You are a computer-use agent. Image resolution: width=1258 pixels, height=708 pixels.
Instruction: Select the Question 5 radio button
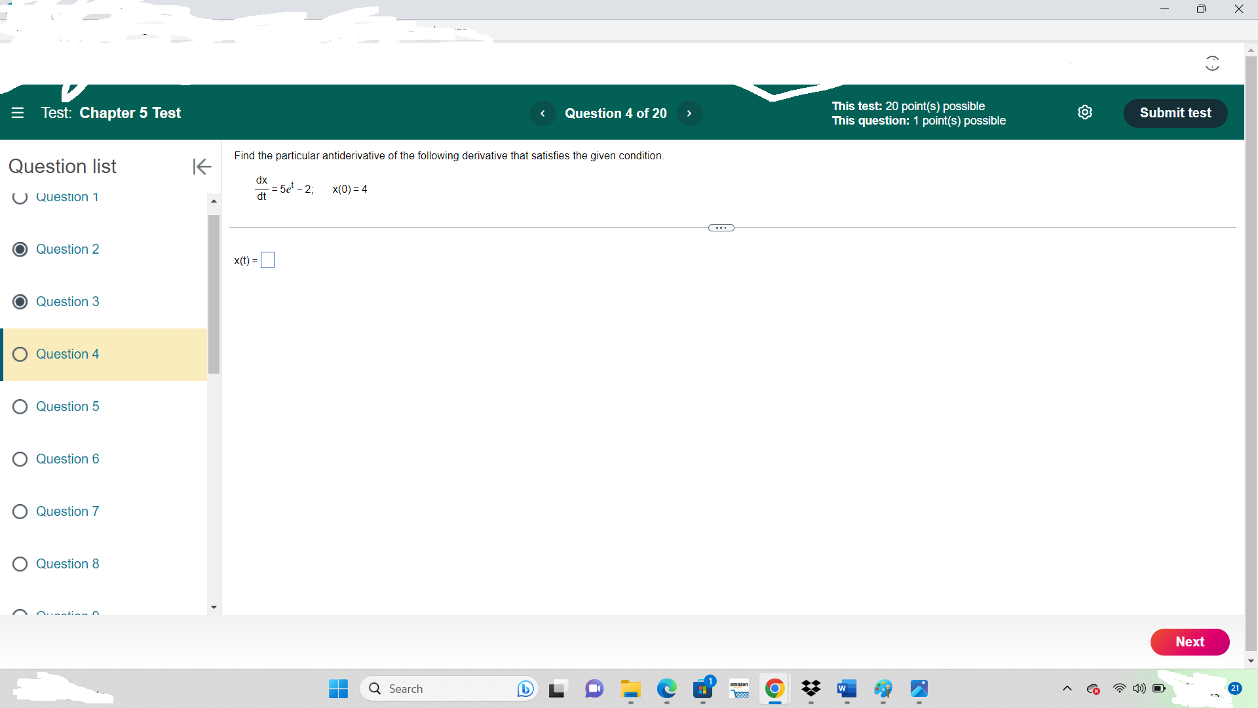coord(20,406)
